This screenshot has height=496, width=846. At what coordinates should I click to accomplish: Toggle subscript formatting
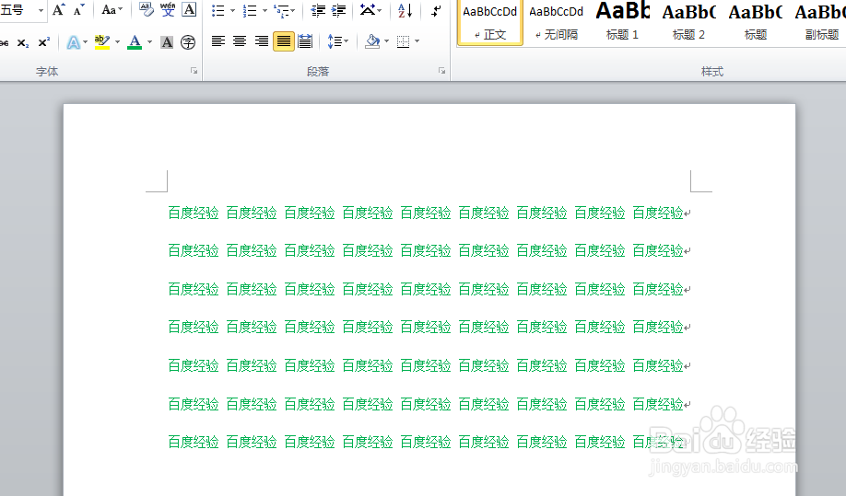(23, 42)
